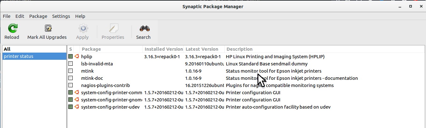
Task: Click the Reload toolbar icon
Action: point(12,29)
